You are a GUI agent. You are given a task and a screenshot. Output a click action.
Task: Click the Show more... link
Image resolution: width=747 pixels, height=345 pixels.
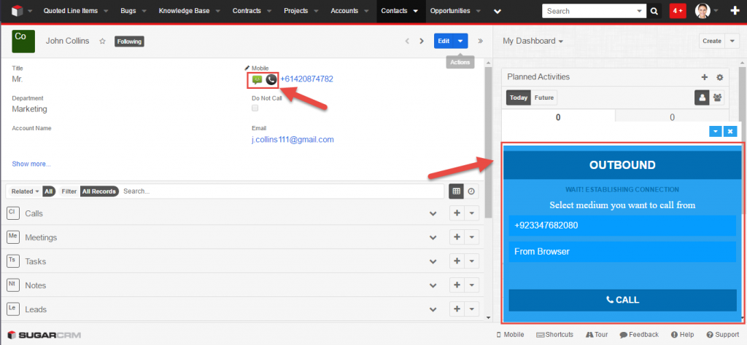coord(31,164)
